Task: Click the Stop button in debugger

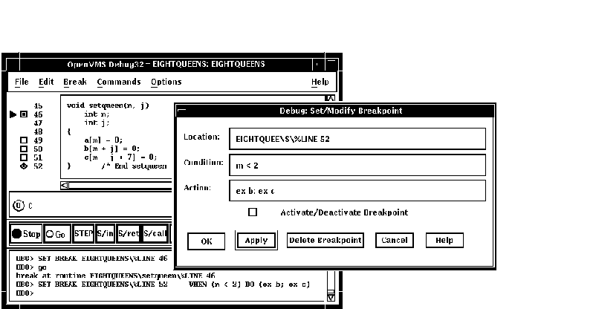Action: coord(26,234)
